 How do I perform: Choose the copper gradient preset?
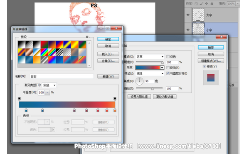29,52
